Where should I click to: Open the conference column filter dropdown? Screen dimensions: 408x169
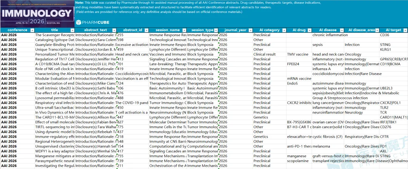(32, 30)
